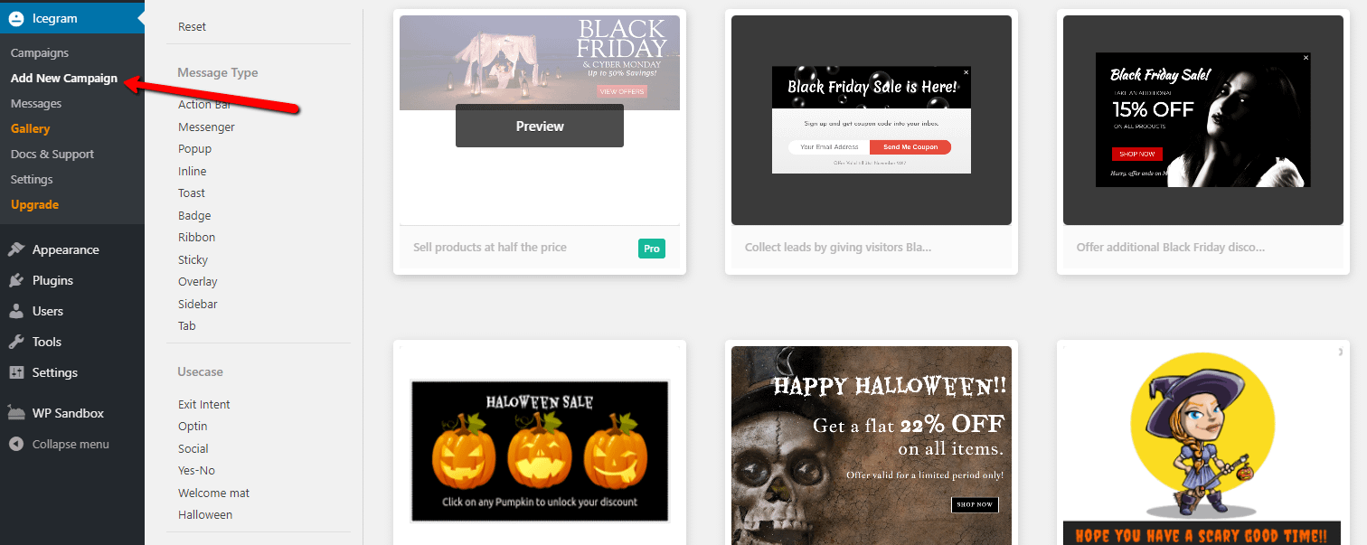Open the Gallery submenu item
This screenshot has width=1367, height=545.
click(31, 129)
